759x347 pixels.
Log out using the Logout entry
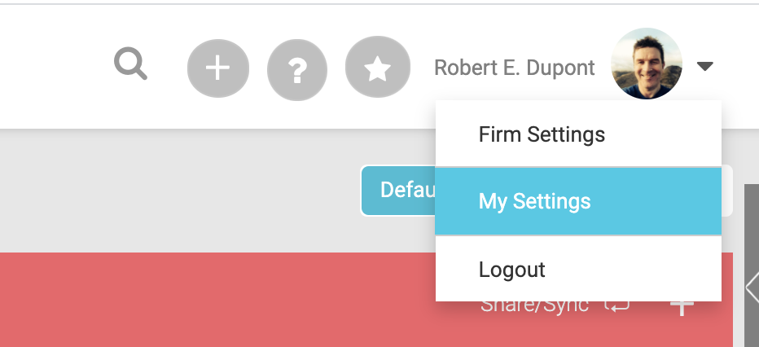click(x=578, y=269)
